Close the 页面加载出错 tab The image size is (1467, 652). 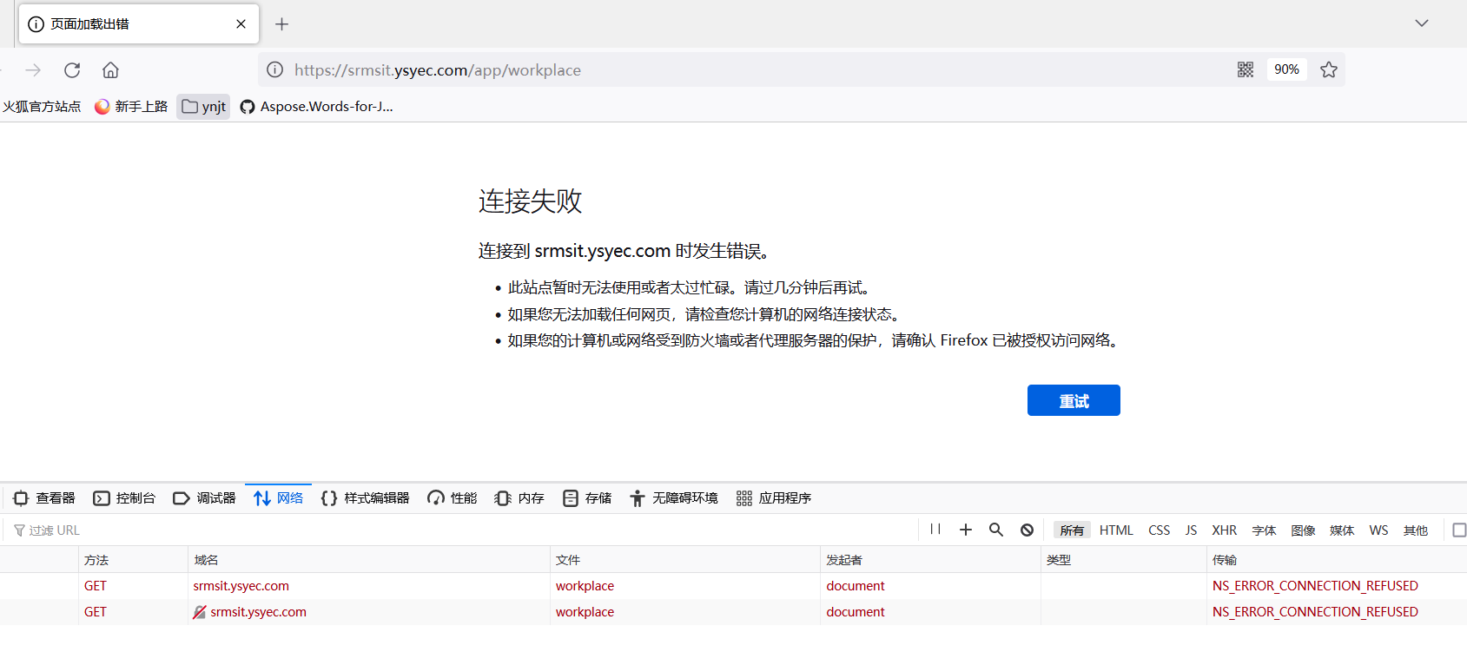click(241, 24)
